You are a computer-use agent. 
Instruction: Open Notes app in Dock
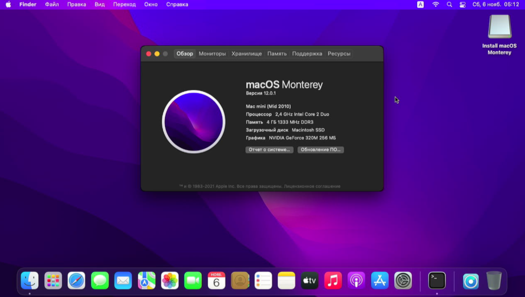click(x=286, y=280)
